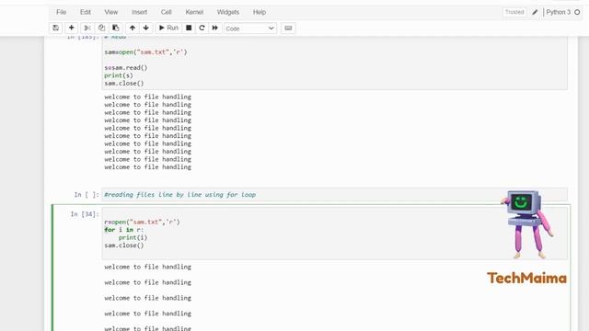
Task: Open the cell type Code dropdown
Action: point(250,29)
